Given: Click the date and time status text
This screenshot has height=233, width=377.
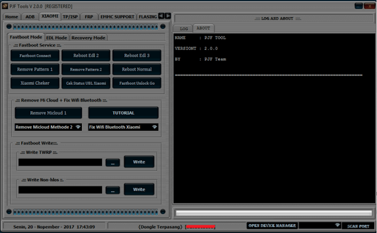Looking at the screenshot, I should pyautogui.click(x=54, y=227).
